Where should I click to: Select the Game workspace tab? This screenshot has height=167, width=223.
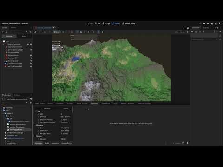tap(116, 24)
